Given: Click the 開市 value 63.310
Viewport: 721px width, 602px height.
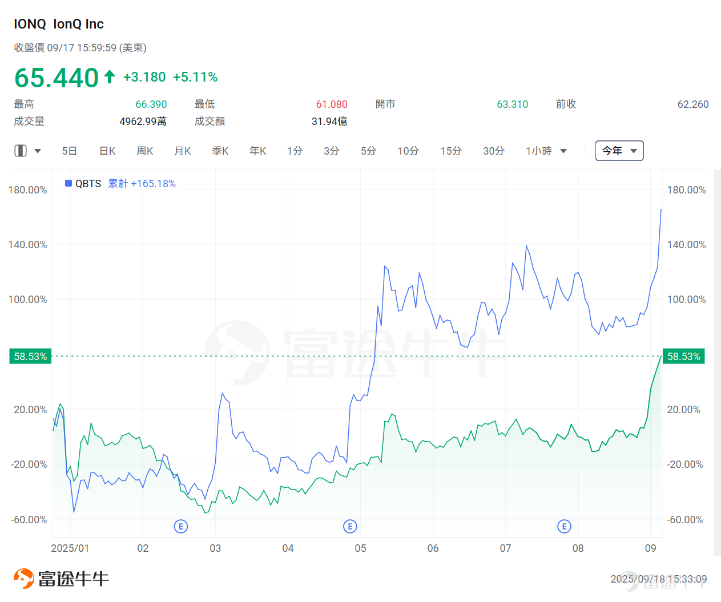Looking at the screenshot, I should 513,104.
